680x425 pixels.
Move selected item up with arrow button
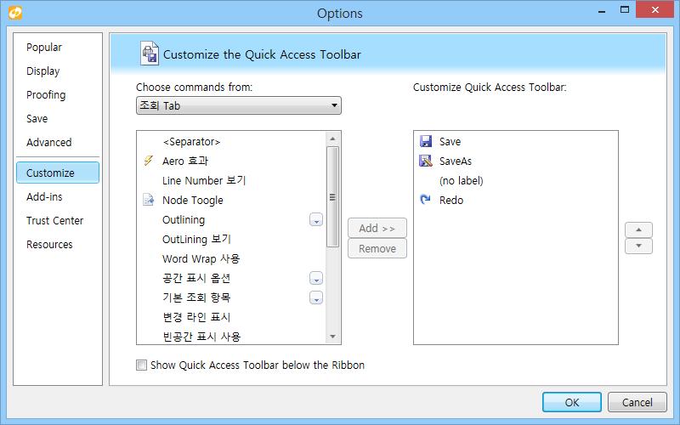click(x=638, y=229)
